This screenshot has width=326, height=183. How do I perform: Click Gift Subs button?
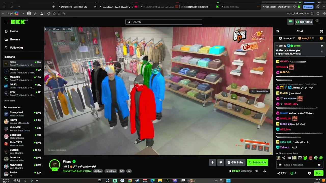pos(235,162)
